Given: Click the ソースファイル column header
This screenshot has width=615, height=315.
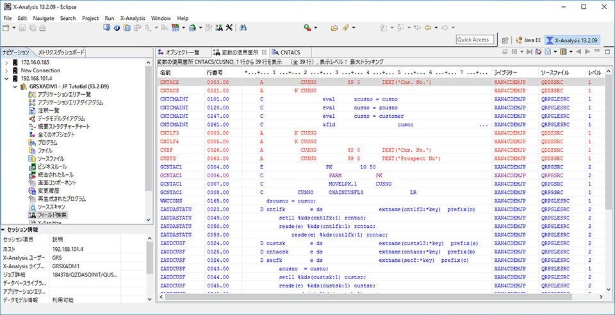Looking at the screenshot, I should [562, 73].
